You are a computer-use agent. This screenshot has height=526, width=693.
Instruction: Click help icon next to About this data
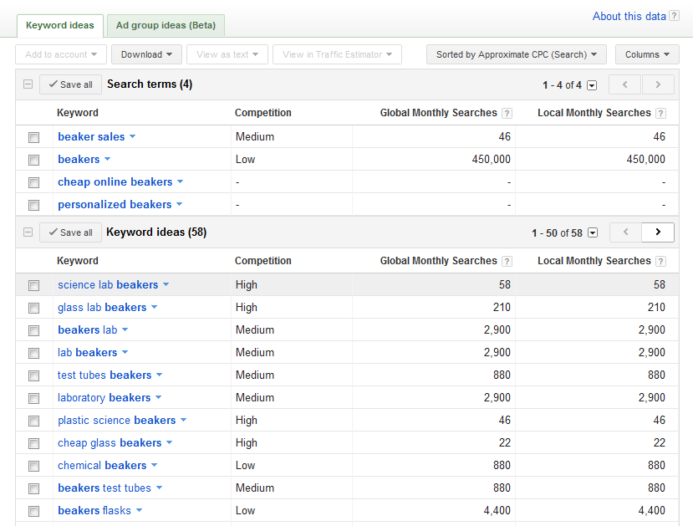675,17
